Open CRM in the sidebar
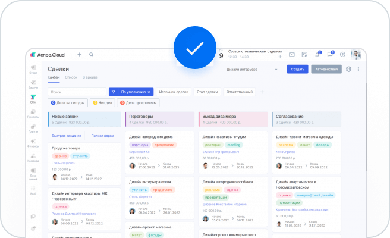The width and height of the screenshot is (390, 238). pos(33,99)
